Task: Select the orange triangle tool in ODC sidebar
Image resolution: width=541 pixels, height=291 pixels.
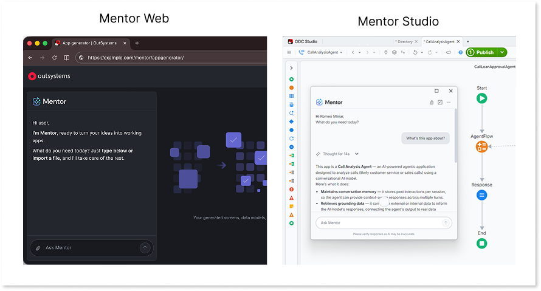Action: point(292,215)
